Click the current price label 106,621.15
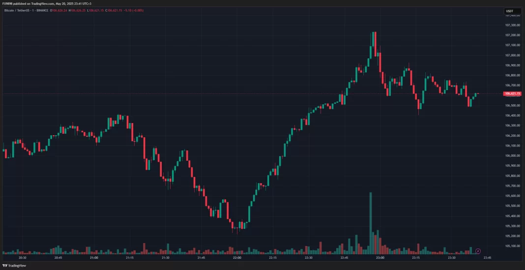 point(513,94)
